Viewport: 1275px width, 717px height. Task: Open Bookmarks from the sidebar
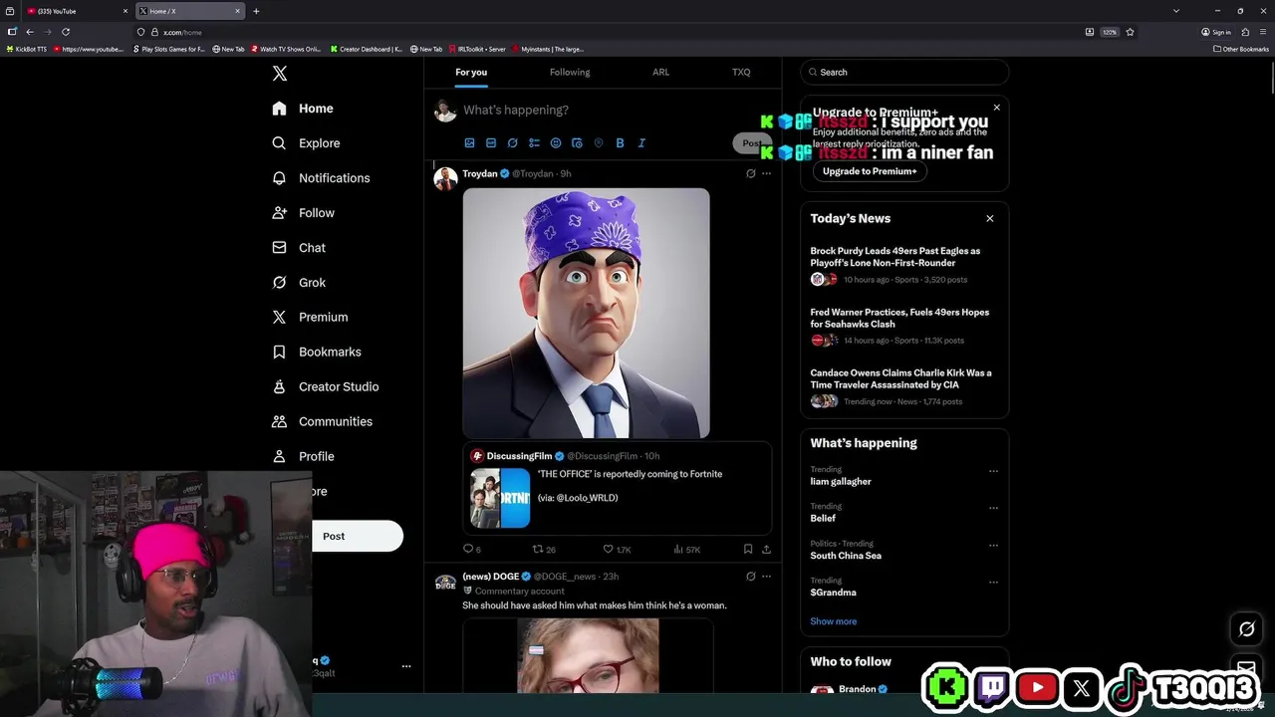pos(317,353)
